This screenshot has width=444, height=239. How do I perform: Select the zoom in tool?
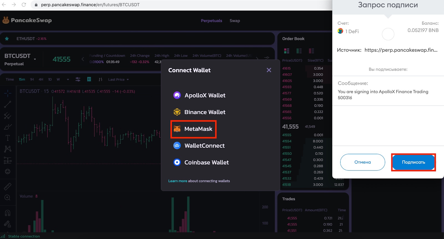coord(7,198)
